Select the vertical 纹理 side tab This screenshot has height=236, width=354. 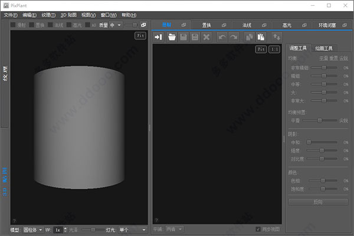5,73
